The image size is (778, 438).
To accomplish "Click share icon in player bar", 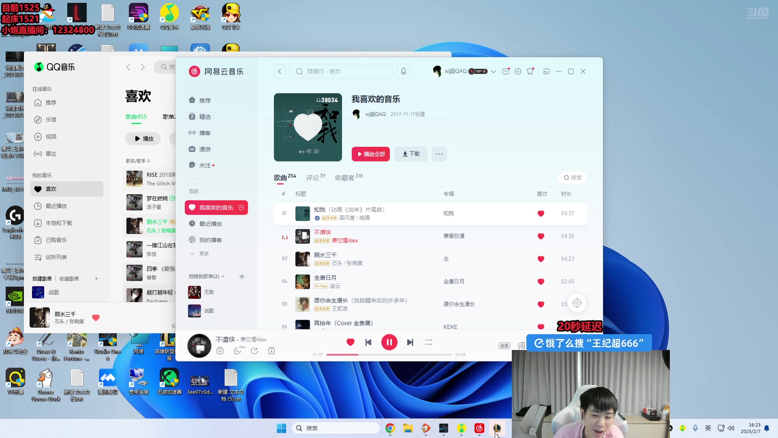I will point(254,351).
